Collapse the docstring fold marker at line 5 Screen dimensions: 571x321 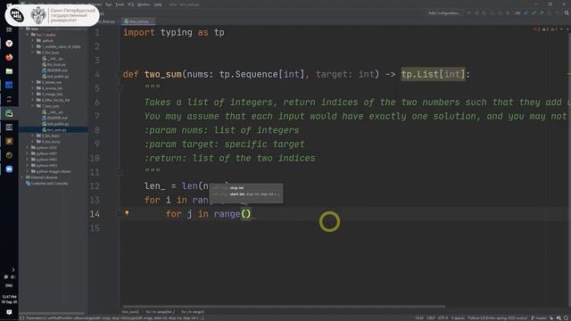(x=119, y=88)
